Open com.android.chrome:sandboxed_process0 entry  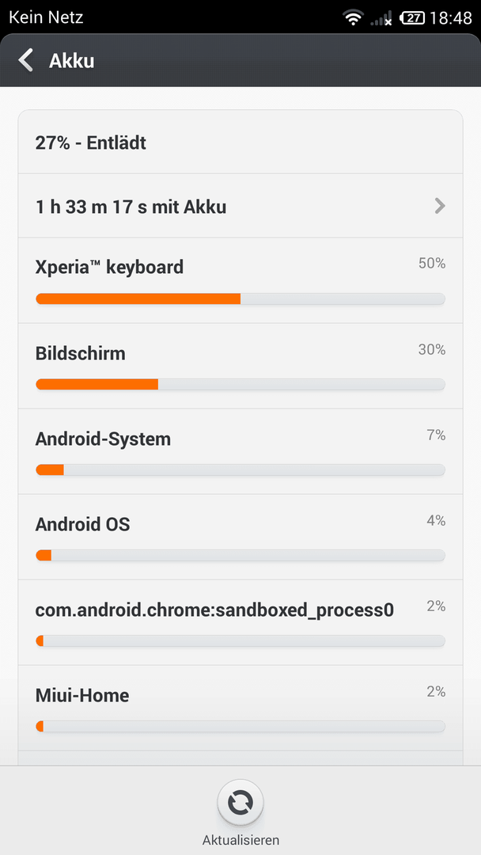[240, 622]
